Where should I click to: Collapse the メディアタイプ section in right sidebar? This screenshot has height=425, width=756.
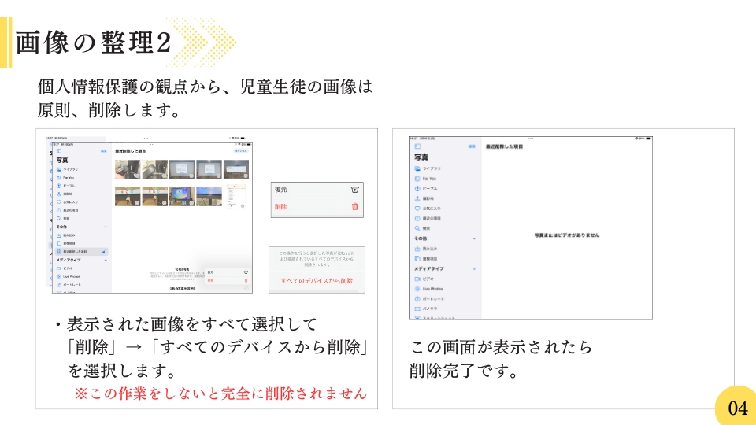click(474, 268)
